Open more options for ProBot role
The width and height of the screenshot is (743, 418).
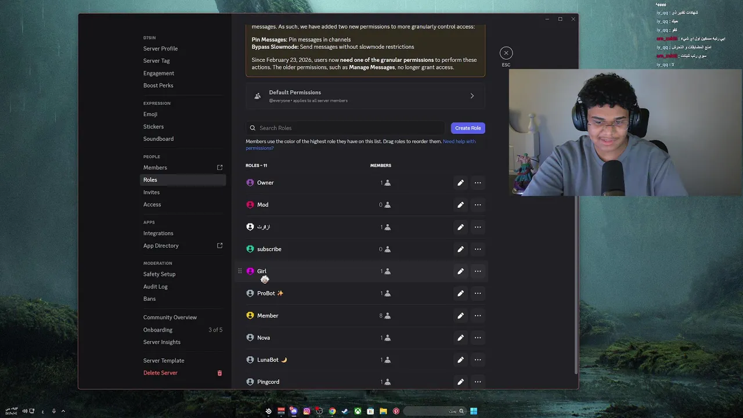tap(478, 293)
